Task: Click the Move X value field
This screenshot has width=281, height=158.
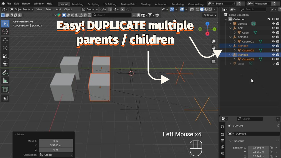Action: tap(56, 141)
